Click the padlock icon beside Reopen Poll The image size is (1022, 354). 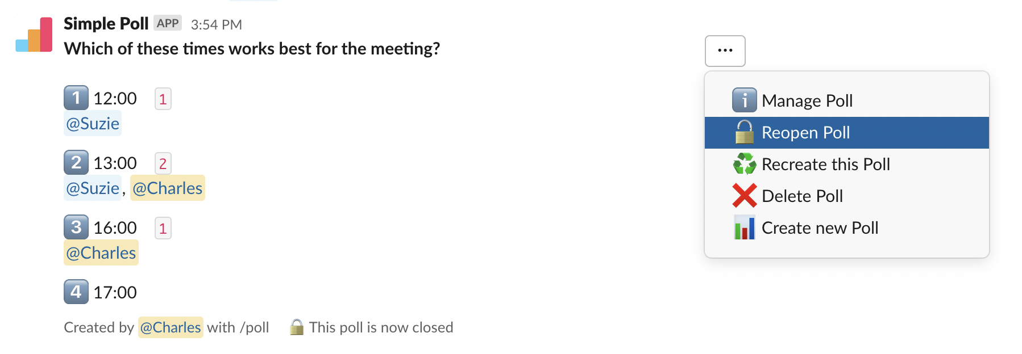(745, 132)
